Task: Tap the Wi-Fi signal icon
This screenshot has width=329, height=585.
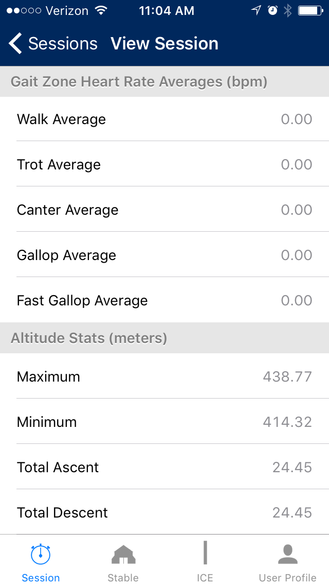Action: coord(101,11)
